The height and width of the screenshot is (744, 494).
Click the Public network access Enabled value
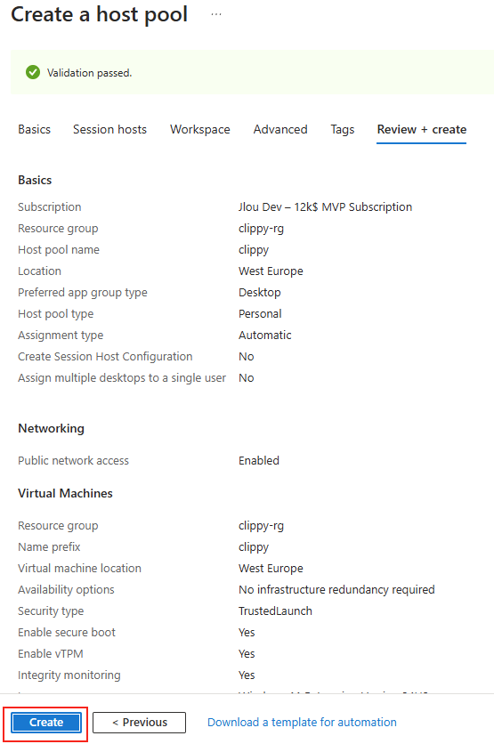pos(259,460)
